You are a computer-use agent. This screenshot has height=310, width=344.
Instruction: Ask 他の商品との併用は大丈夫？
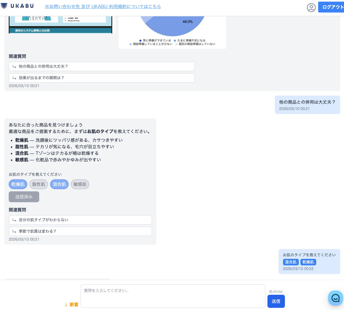(x=102, y=66)
